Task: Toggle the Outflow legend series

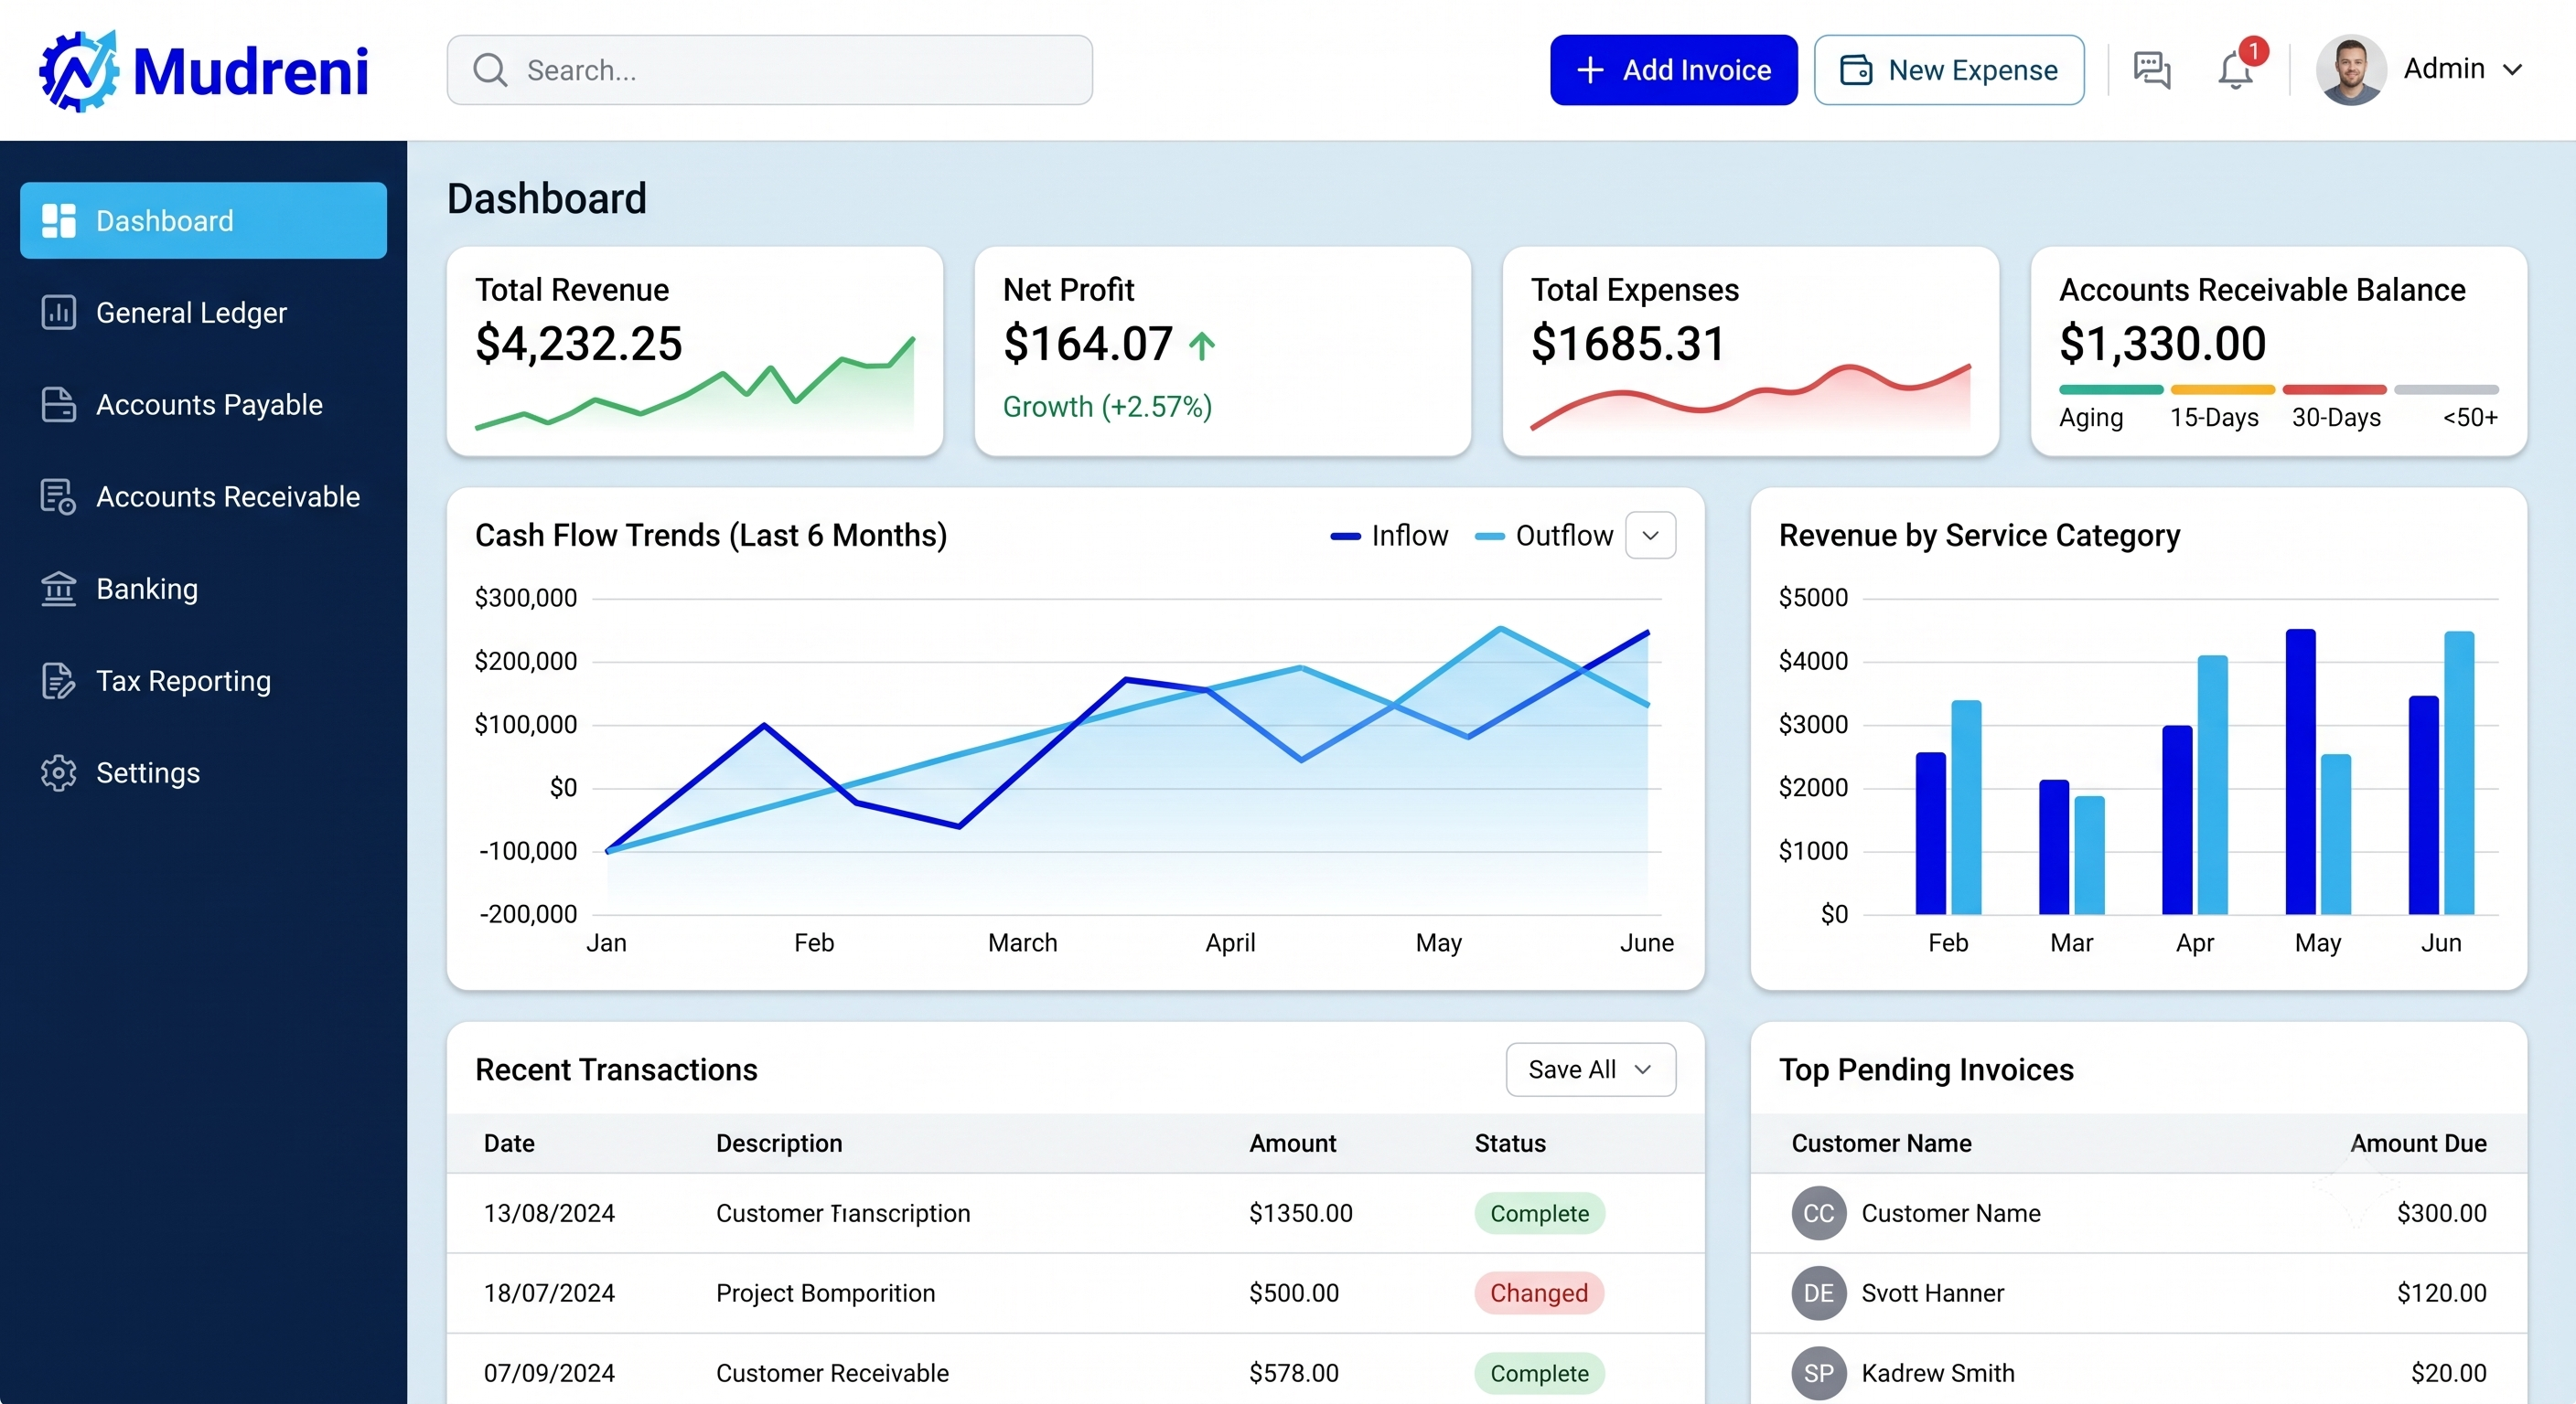Action: coord(1544,536)
